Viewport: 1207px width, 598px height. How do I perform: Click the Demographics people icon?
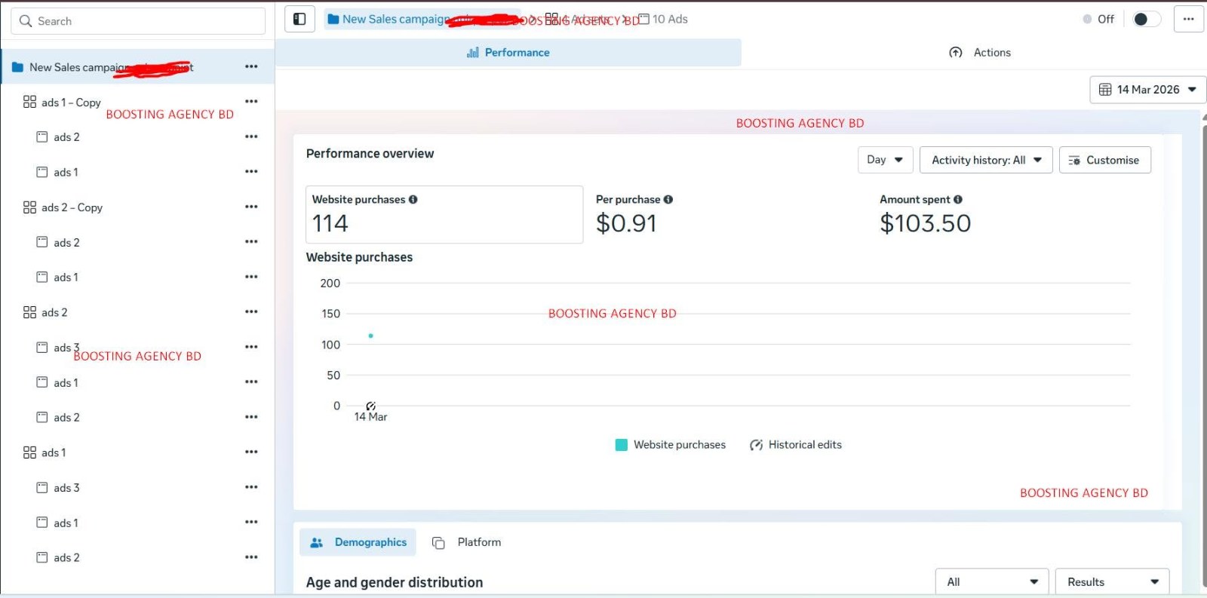317,542
